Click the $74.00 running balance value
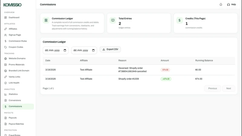This screenshot has height=136, width=242. click(199, 79)
